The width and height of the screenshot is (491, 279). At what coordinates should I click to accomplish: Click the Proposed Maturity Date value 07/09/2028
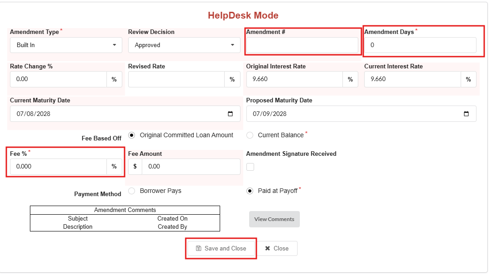(270, 114)
